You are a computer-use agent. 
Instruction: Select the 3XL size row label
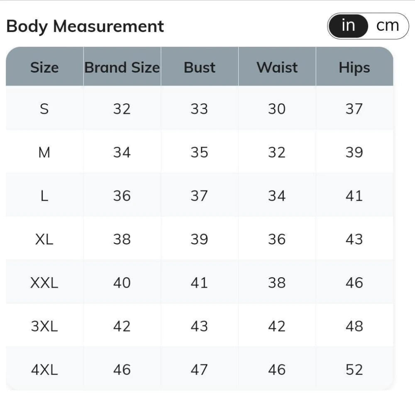pyautogui.click(x=44, y=326)
